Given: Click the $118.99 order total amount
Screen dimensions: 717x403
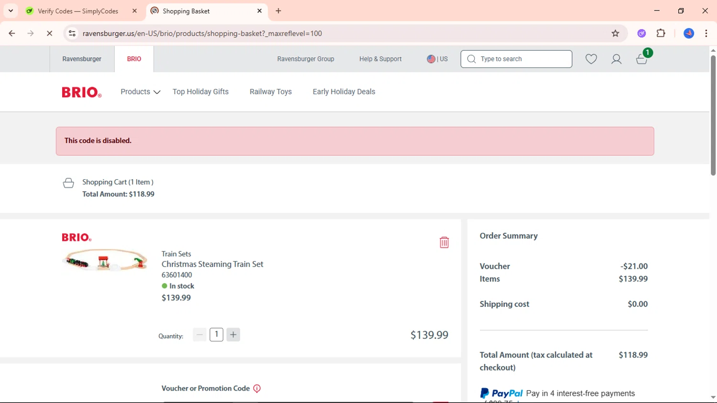Looking at the screenshot, I should pos(633,355).
